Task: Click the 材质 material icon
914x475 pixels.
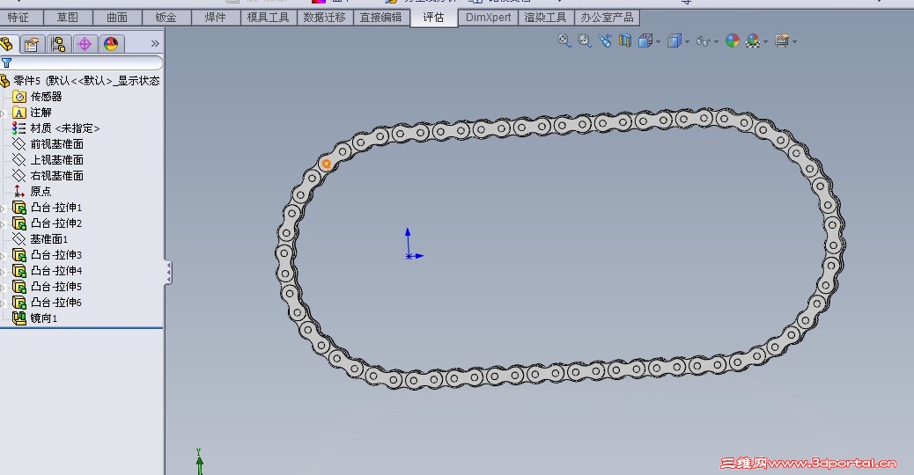Action: pyautogui.click(x=19, y=128)
